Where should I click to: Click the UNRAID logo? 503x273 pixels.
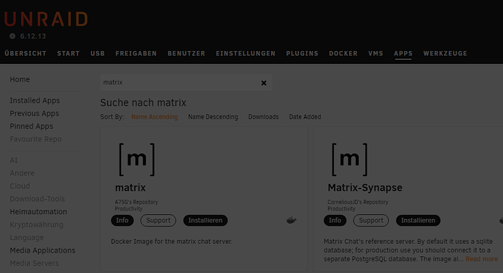pos(46,19)
